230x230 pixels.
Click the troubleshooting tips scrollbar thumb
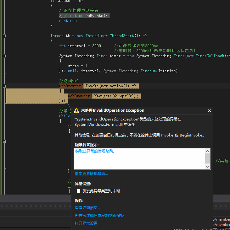pos(207,158)
